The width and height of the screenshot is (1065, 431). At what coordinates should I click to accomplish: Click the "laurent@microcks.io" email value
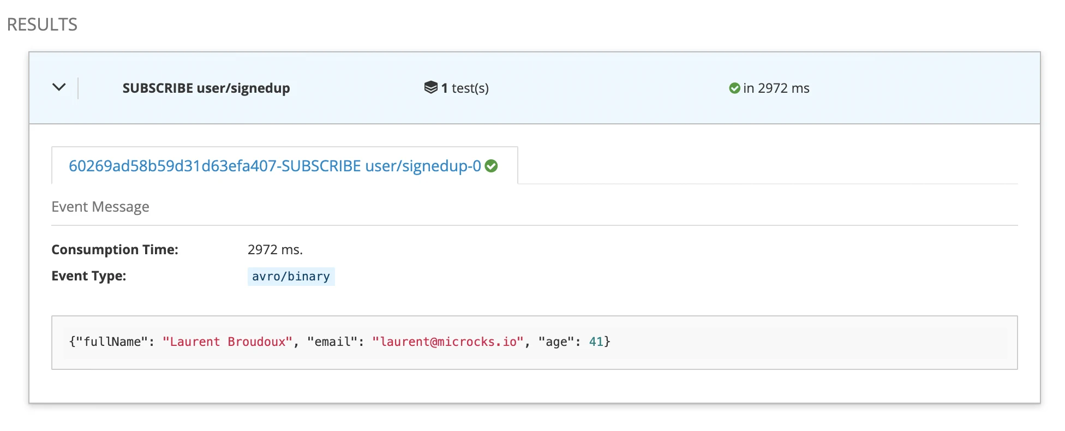[447, 342]
